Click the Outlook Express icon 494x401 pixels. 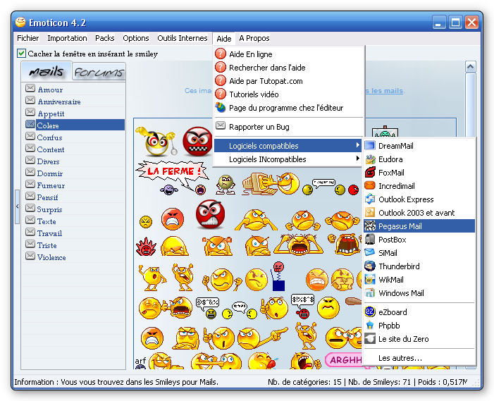(370, 199)
